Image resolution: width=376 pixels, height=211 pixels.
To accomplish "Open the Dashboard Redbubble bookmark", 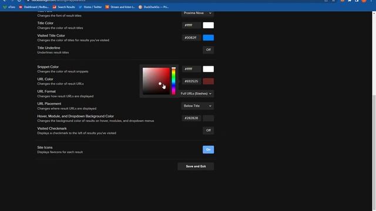I will (34, 7).
